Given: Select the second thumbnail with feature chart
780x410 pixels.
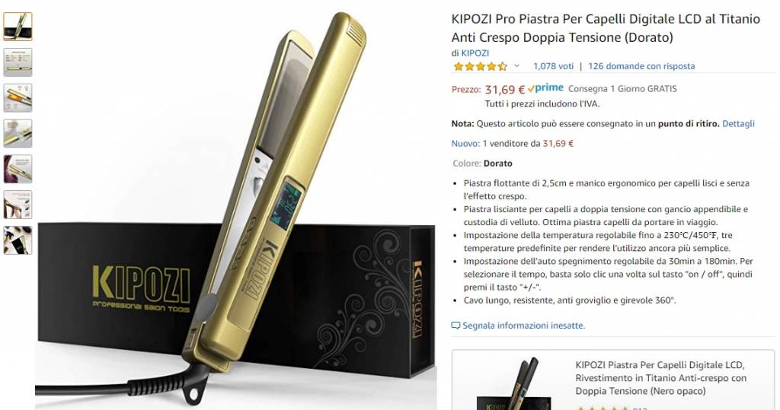Looking at the screenshot, I should 18,62.
